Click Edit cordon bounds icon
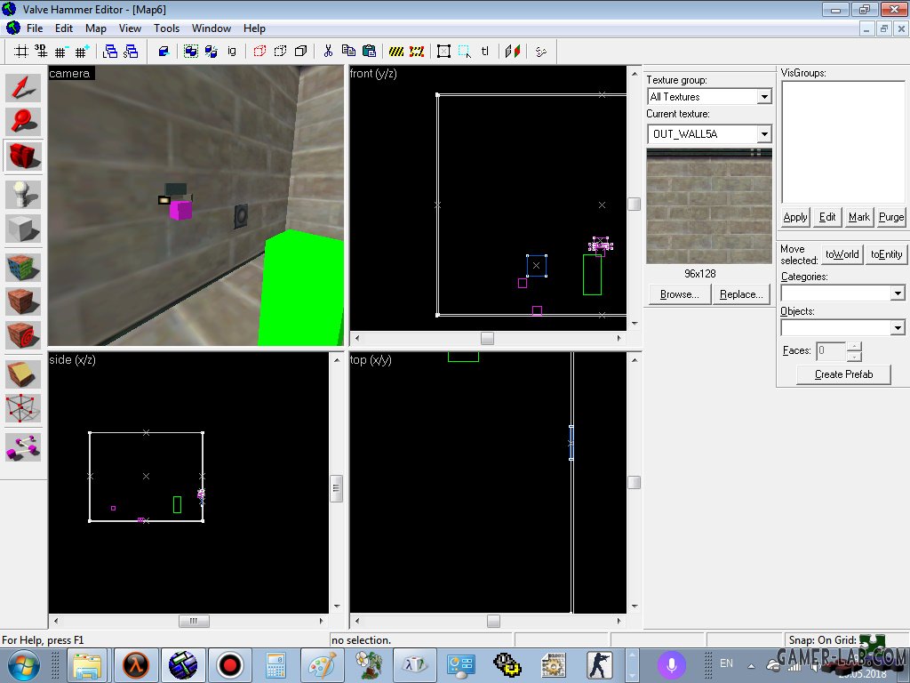 click(x=417, y=52)
